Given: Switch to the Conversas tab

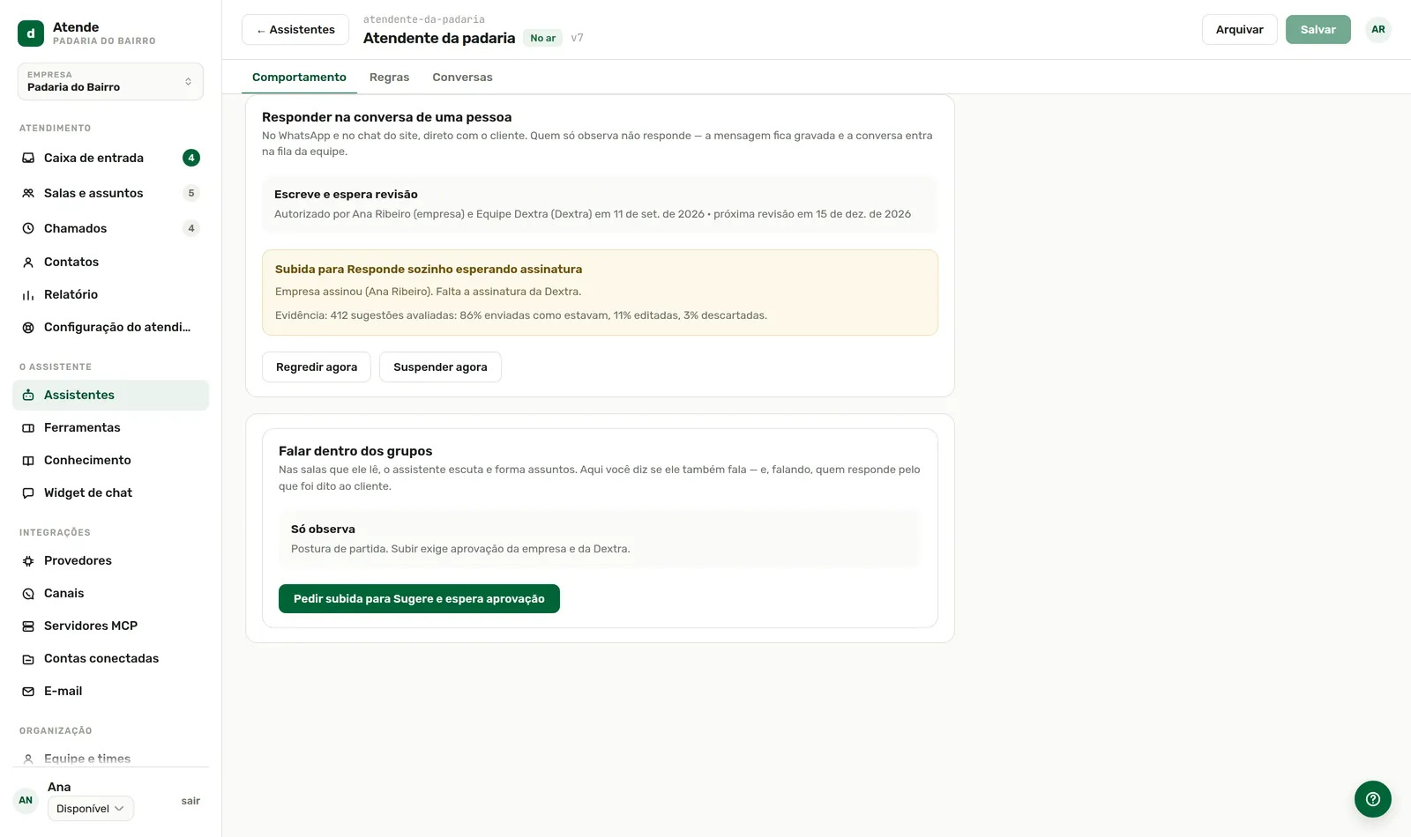Looking at the screenshot, I should click(x=462, y=77).
